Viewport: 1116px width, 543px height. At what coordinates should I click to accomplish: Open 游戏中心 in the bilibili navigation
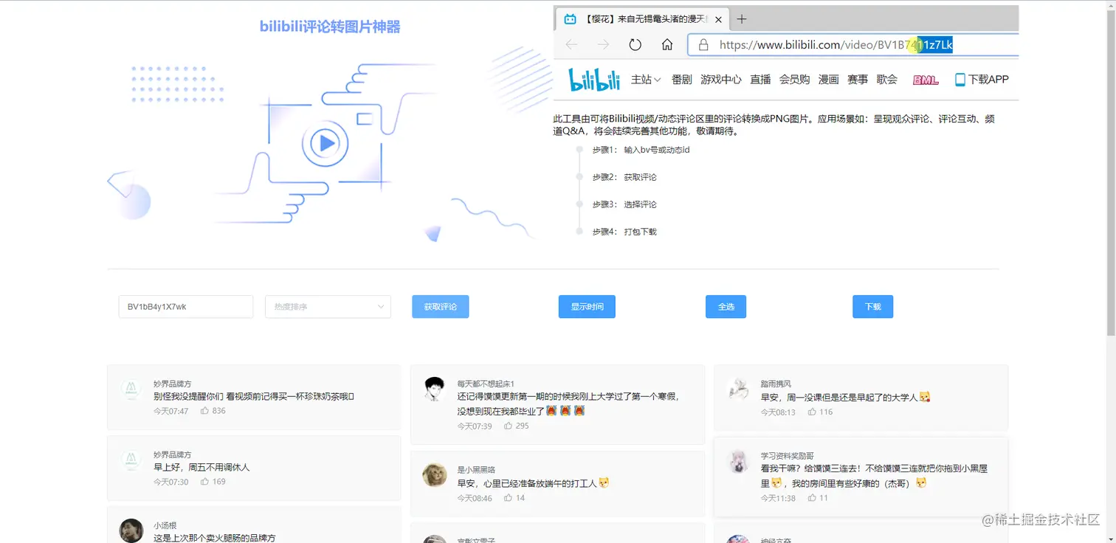(x=721, y=80)
